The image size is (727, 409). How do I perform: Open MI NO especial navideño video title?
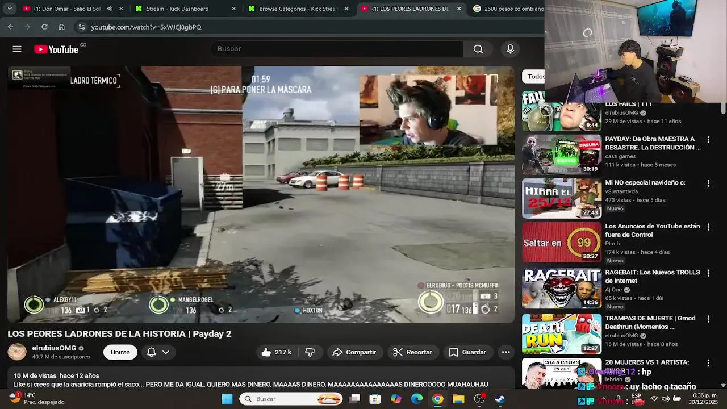click(645, 183)
